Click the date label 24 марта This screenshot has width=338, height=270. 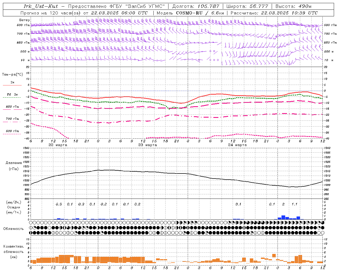pos(237,145)
